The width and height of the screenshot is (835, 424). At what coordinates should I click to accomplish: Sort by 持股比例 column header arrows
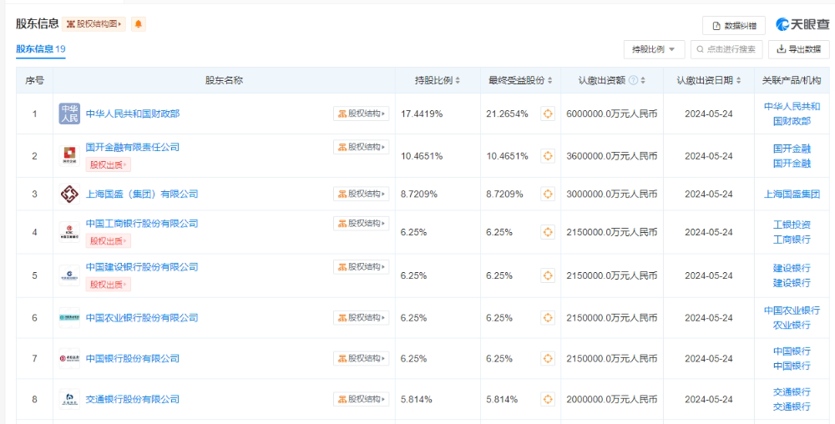pos(458,81)
